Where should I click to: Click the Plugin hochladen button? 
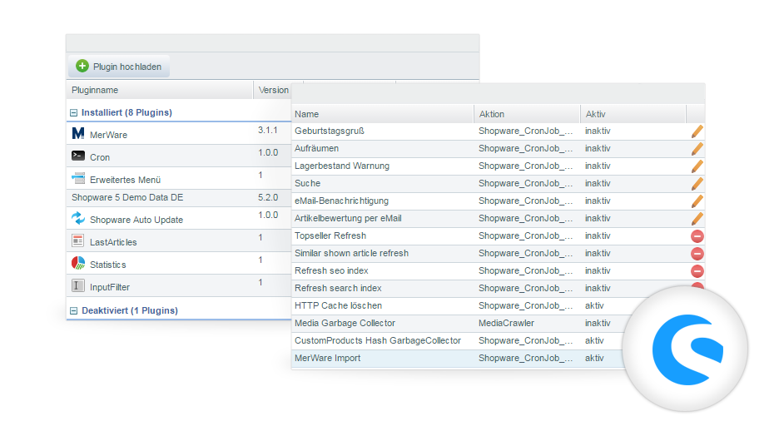119,66
